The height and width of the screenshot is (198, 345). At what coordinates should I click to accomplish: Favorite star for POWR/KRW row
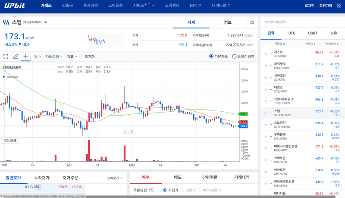[x=266, y=66]
